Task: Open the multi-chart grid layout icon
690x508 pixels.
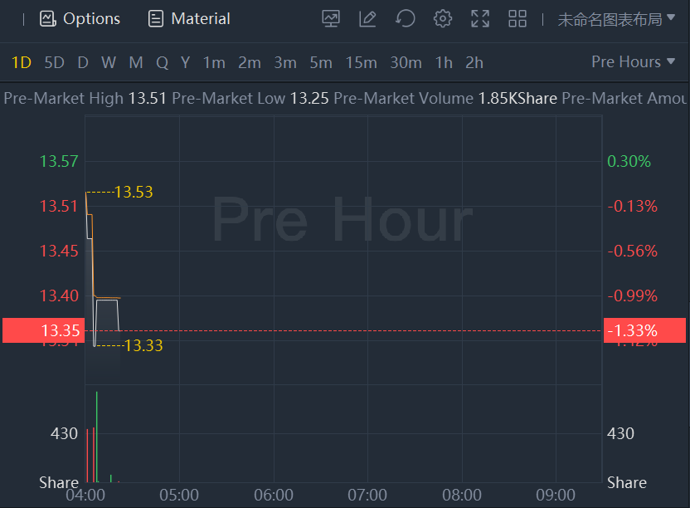Action: 517,18
